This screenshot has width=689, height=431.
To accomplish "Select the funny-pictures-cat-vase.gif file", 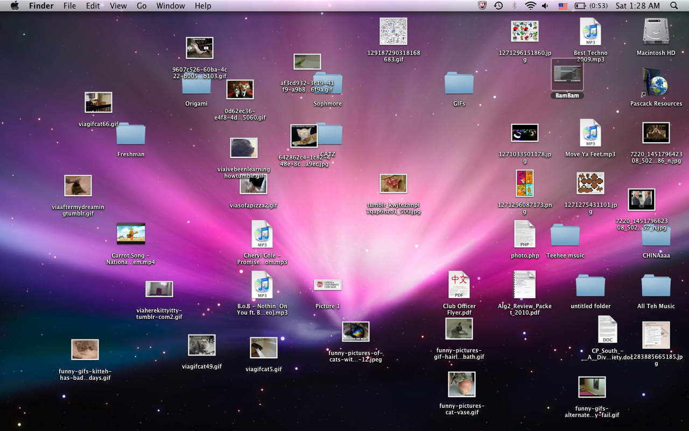I will (462, 384).
